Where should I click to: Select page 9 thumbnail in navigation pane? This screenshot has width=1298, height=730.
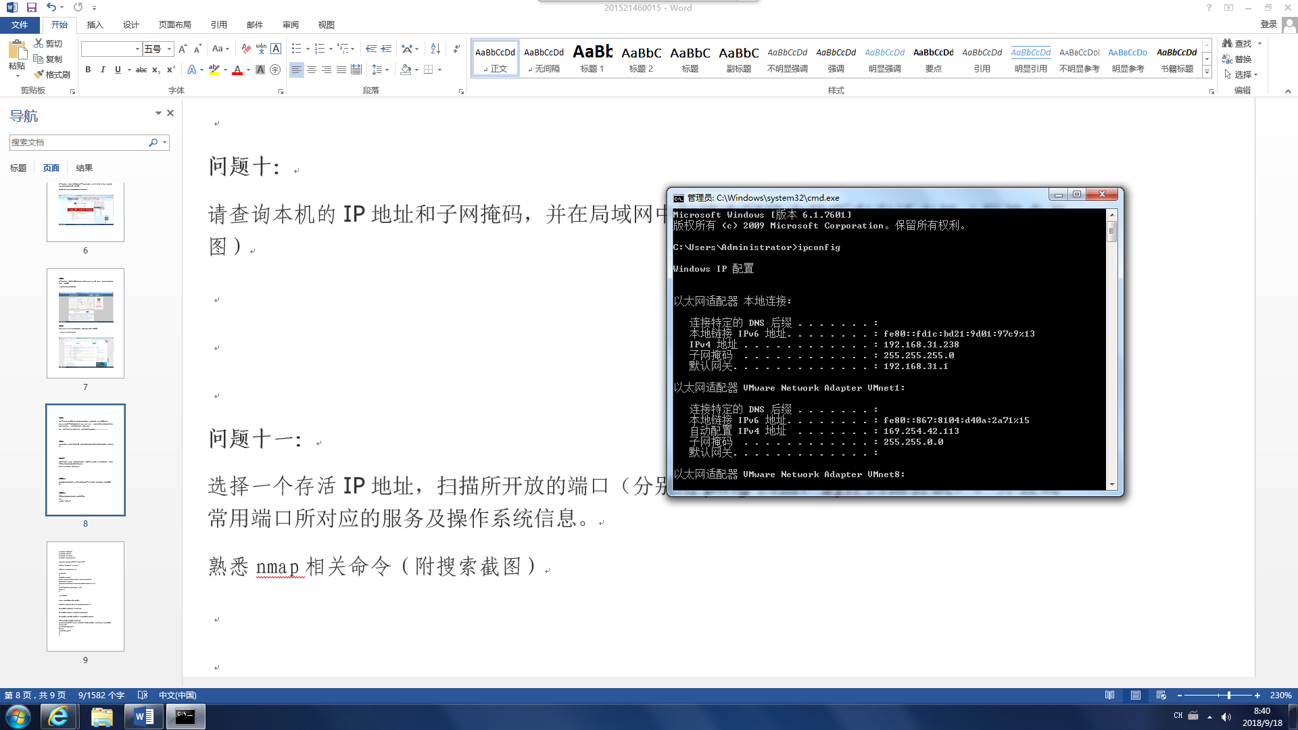tap(85, 596)
